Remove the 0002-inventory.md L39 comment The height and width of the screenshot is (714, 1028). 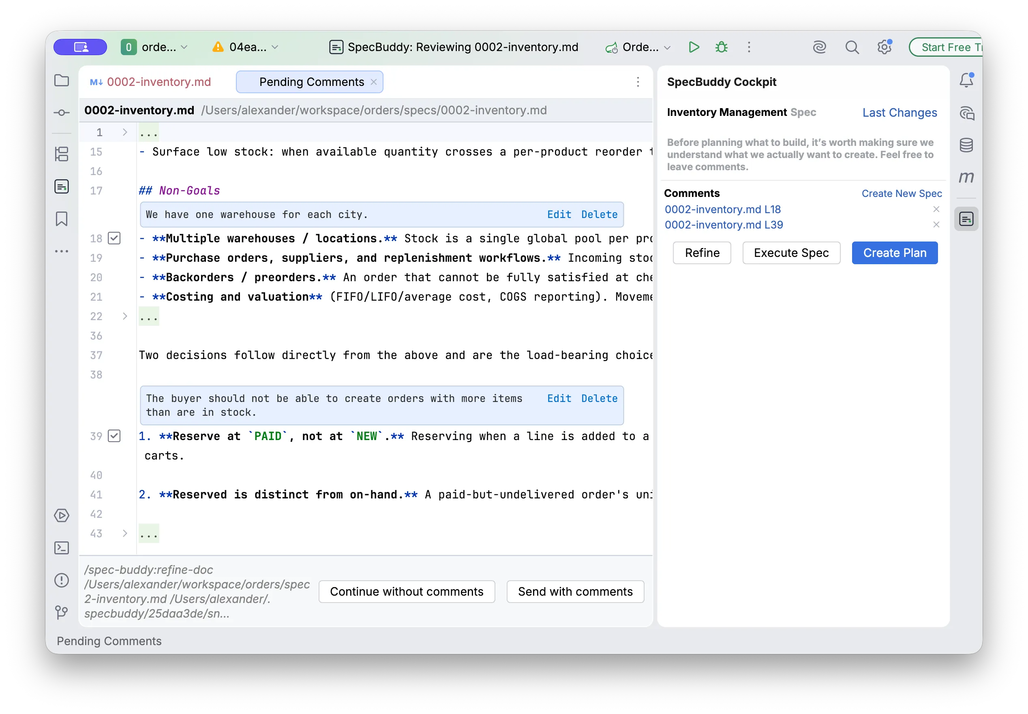pos(936,224)
